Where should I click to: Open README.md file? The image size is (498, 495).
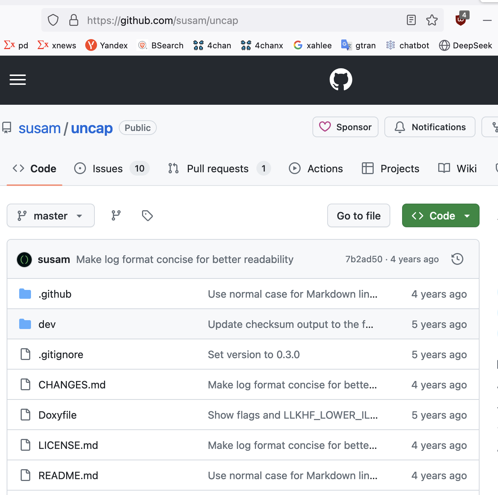coord(68,475)
